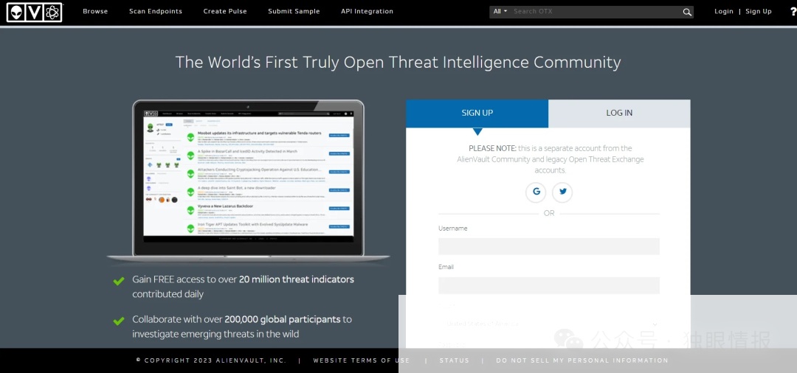Focus the Search OTX field
797x373 pixels.
tap(596, 12)
